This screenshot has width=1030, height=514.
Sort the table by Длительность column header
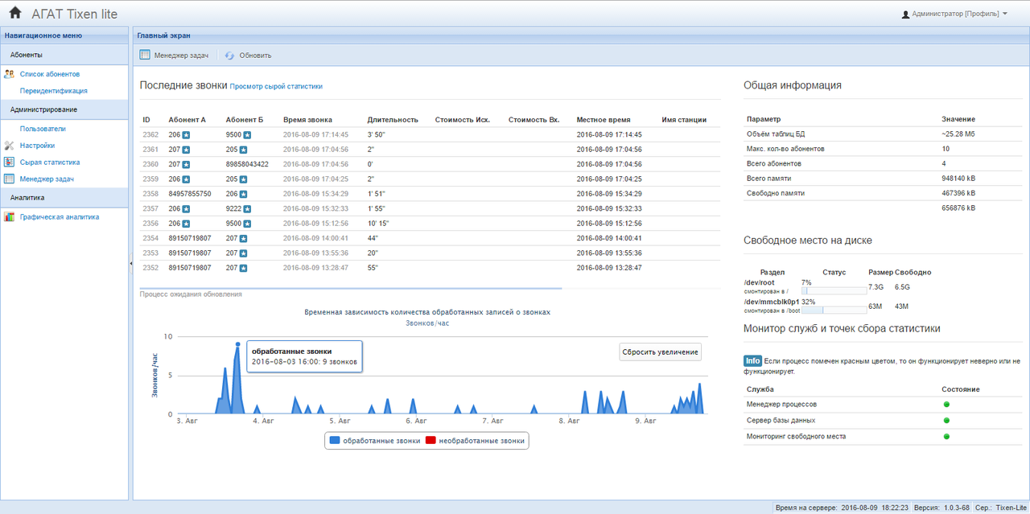[393, 120]
